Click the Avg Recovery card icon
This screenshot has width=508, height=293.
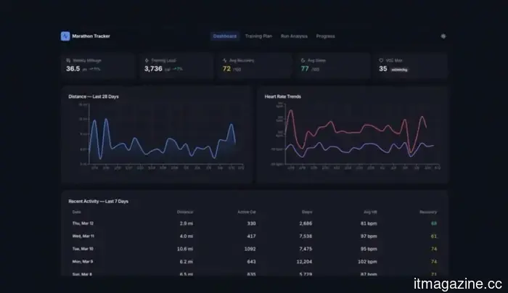point(225,60)
